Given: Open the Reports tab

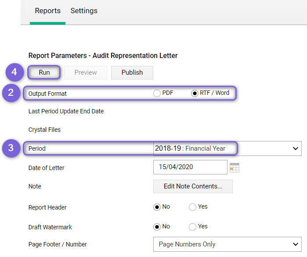Looking at the screenshot, I should click(47, 11).
